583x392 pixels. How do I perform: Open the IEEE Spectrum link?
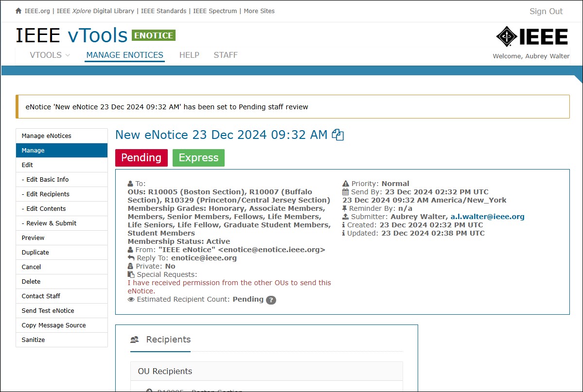pyautogui.click(x=215, y=11)
